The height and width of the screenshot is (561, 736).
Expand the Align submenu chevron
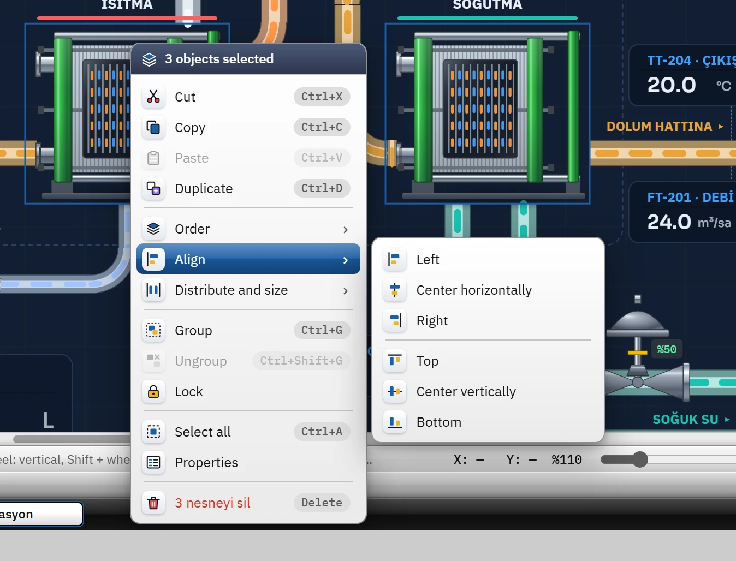pos(345,260)
